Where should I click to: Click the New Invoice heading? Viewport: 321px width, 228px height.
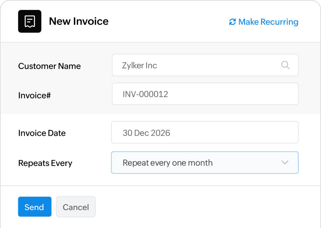(78, 21)
